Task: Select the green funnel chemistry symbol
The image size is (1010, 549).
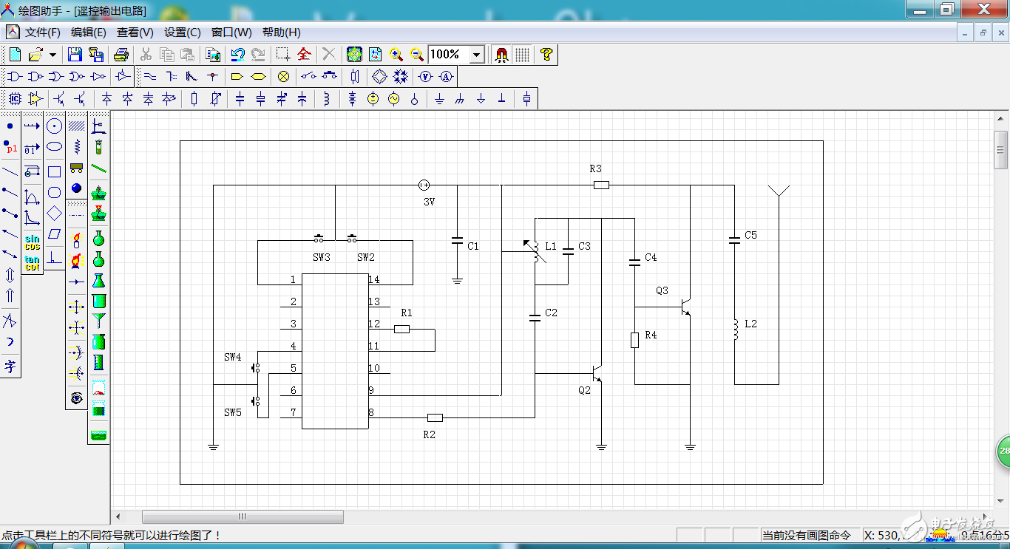Action: [x=98, y=321]
